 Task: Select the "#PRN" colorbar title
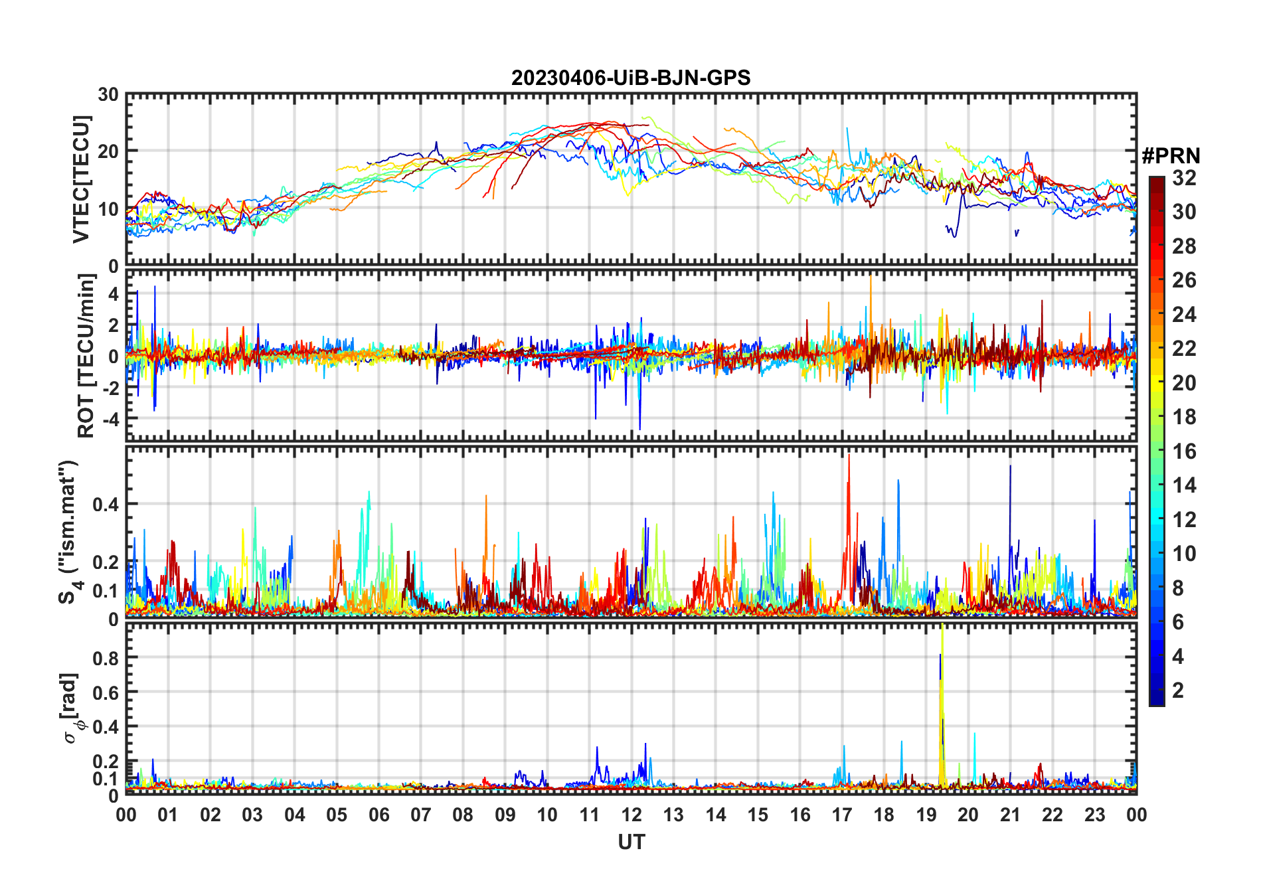[x=1171, y=156]
